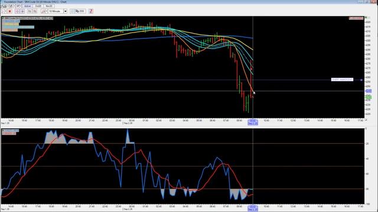
Task: Click the first pink zoom icon in the toolbar
Action: coord(17,11)
